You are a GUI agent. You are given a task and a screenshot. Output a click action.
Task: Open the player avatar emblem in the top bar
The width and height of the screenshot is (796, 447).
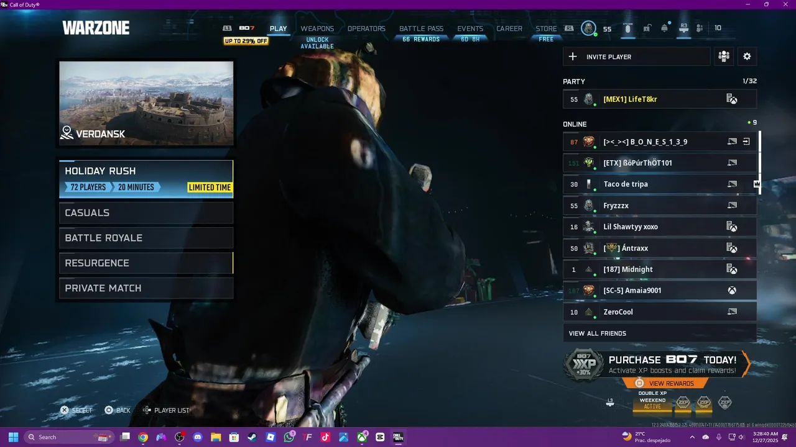pyautogui.click(x=588, y=29)
